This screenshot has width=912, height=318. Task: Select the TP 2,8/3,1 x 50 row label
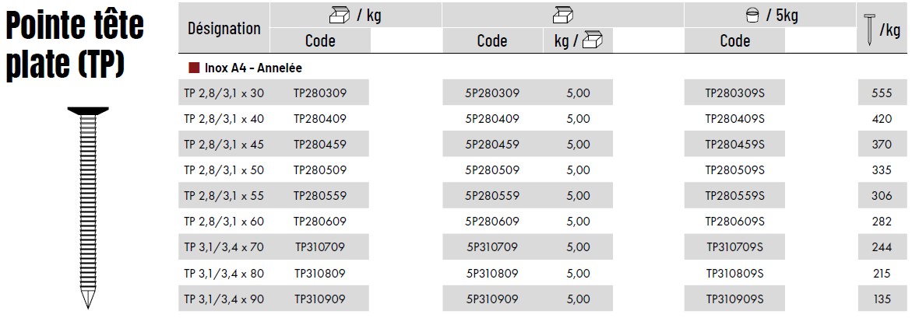[224, 170]
